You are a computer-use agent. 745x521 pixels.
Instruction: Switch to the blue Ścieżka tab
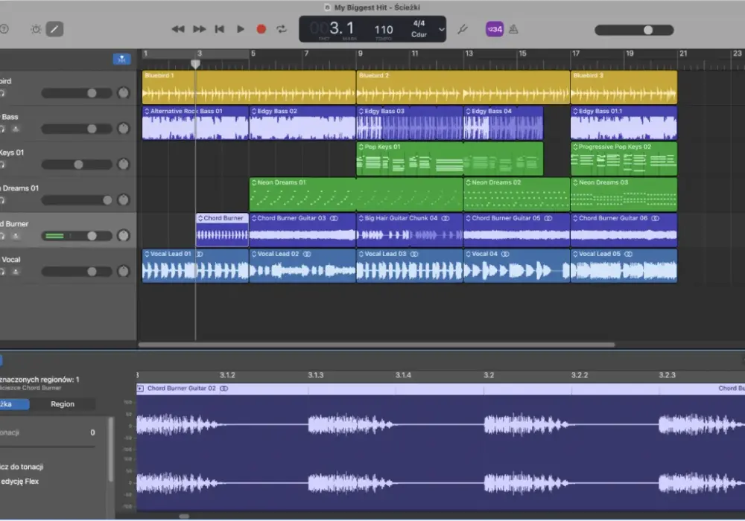[x=13, y=404]
